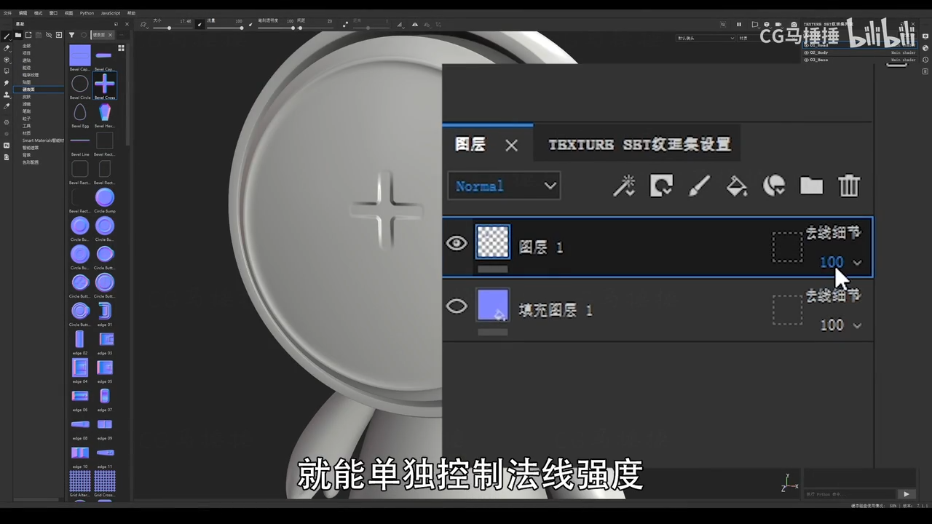The width and height of the screenshot is (932, 524).
Task: Select the Paint brush tool in left toolbar
Action: coord(7,36)
